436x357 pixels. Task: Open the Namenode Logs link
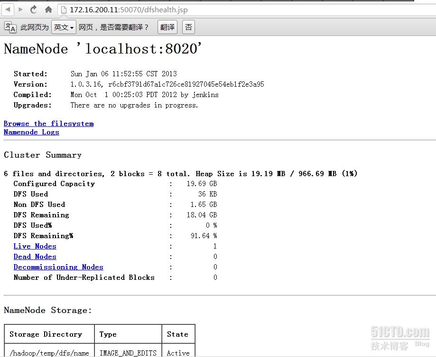(31, 132)
